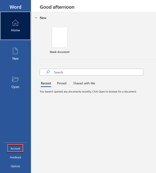The width and height of the screenshot is (156, 173).
Task: Show the Shared with Me tab
Action: (84, 83)
